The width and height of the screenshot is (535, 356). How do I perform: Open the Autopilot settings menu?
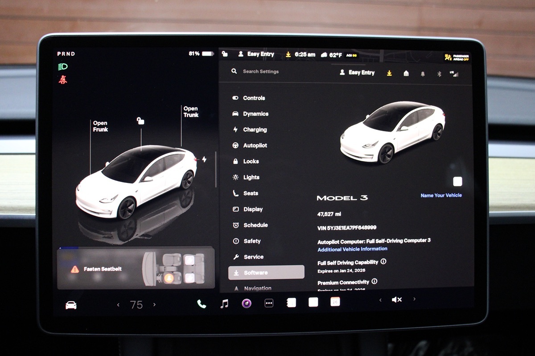[x=255, y=146]
